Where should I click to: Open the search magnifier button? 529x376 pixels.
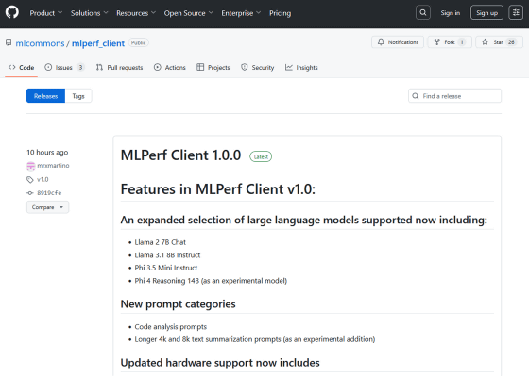(423, 13)
